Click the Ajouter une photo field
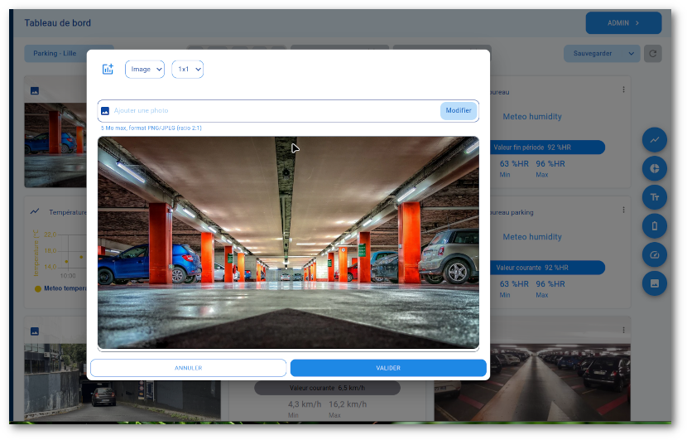The height and width of the screenshot is (440, 687). (273, 111)
